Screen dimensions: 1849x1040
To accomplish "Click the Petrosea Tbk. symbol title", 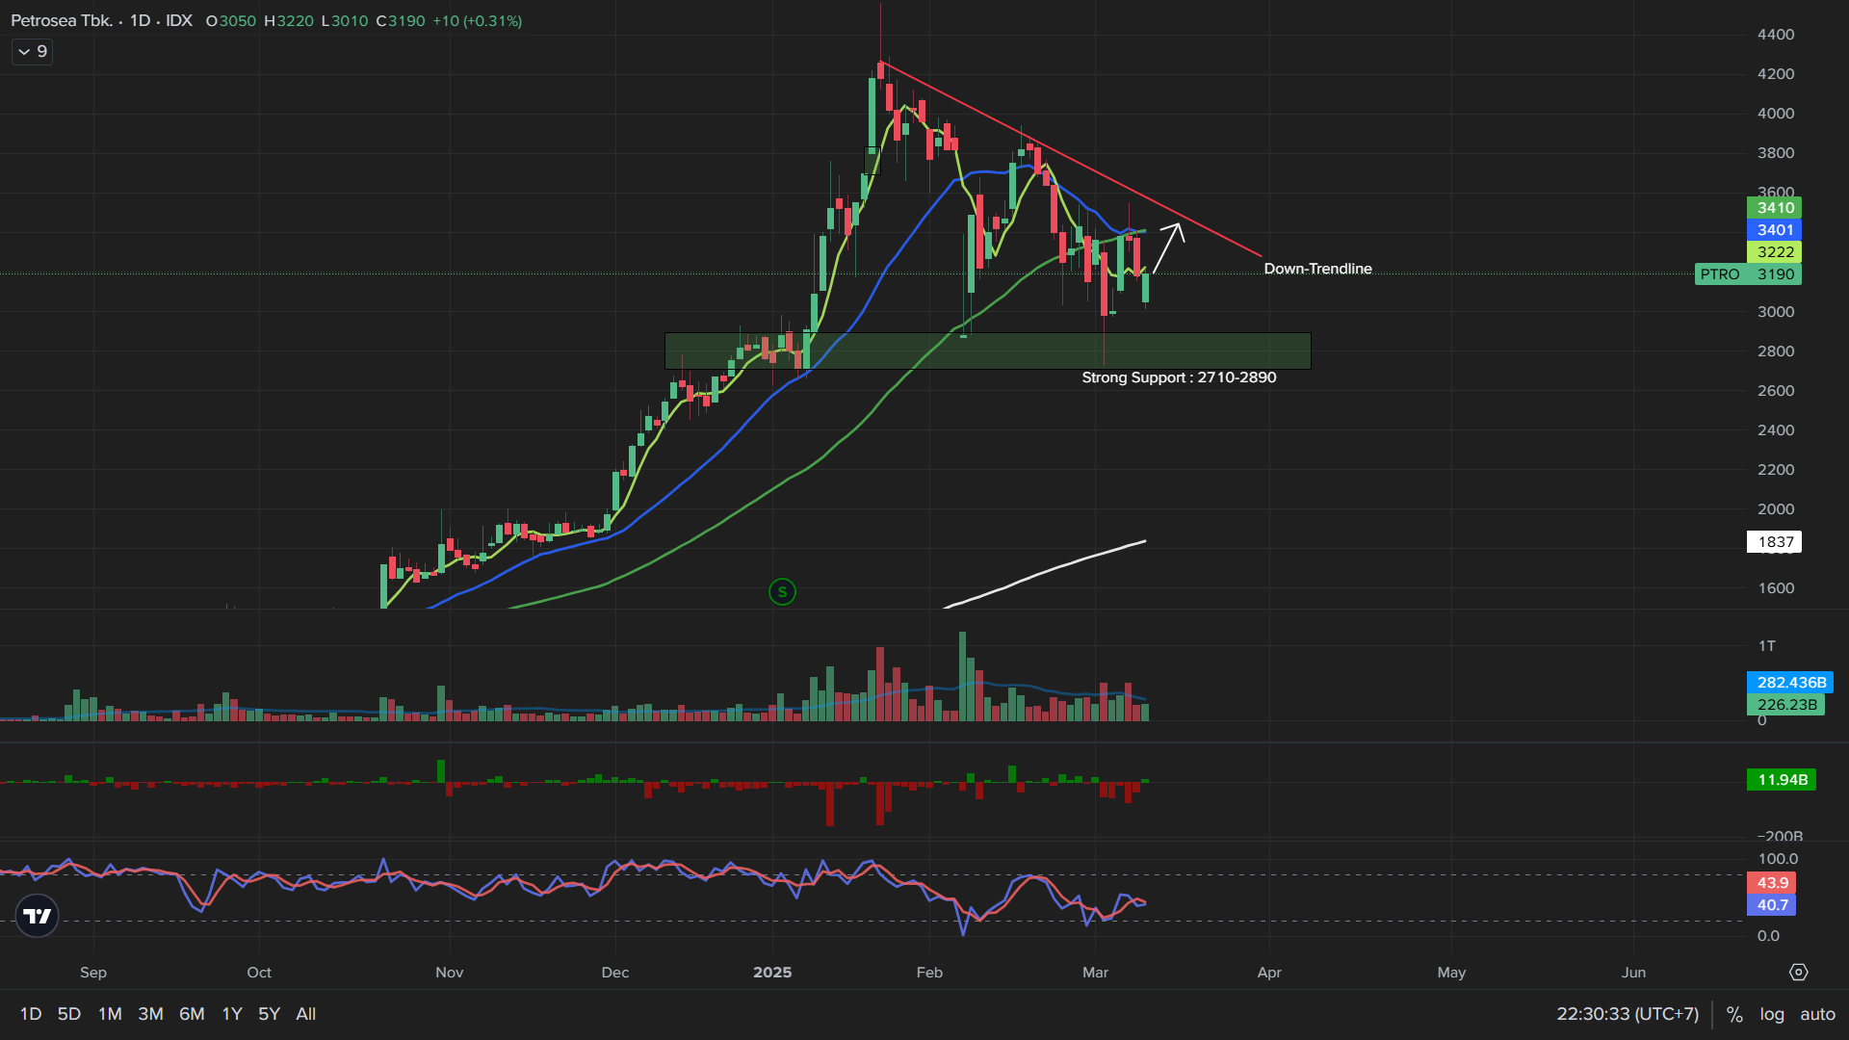I will [62, 20].
